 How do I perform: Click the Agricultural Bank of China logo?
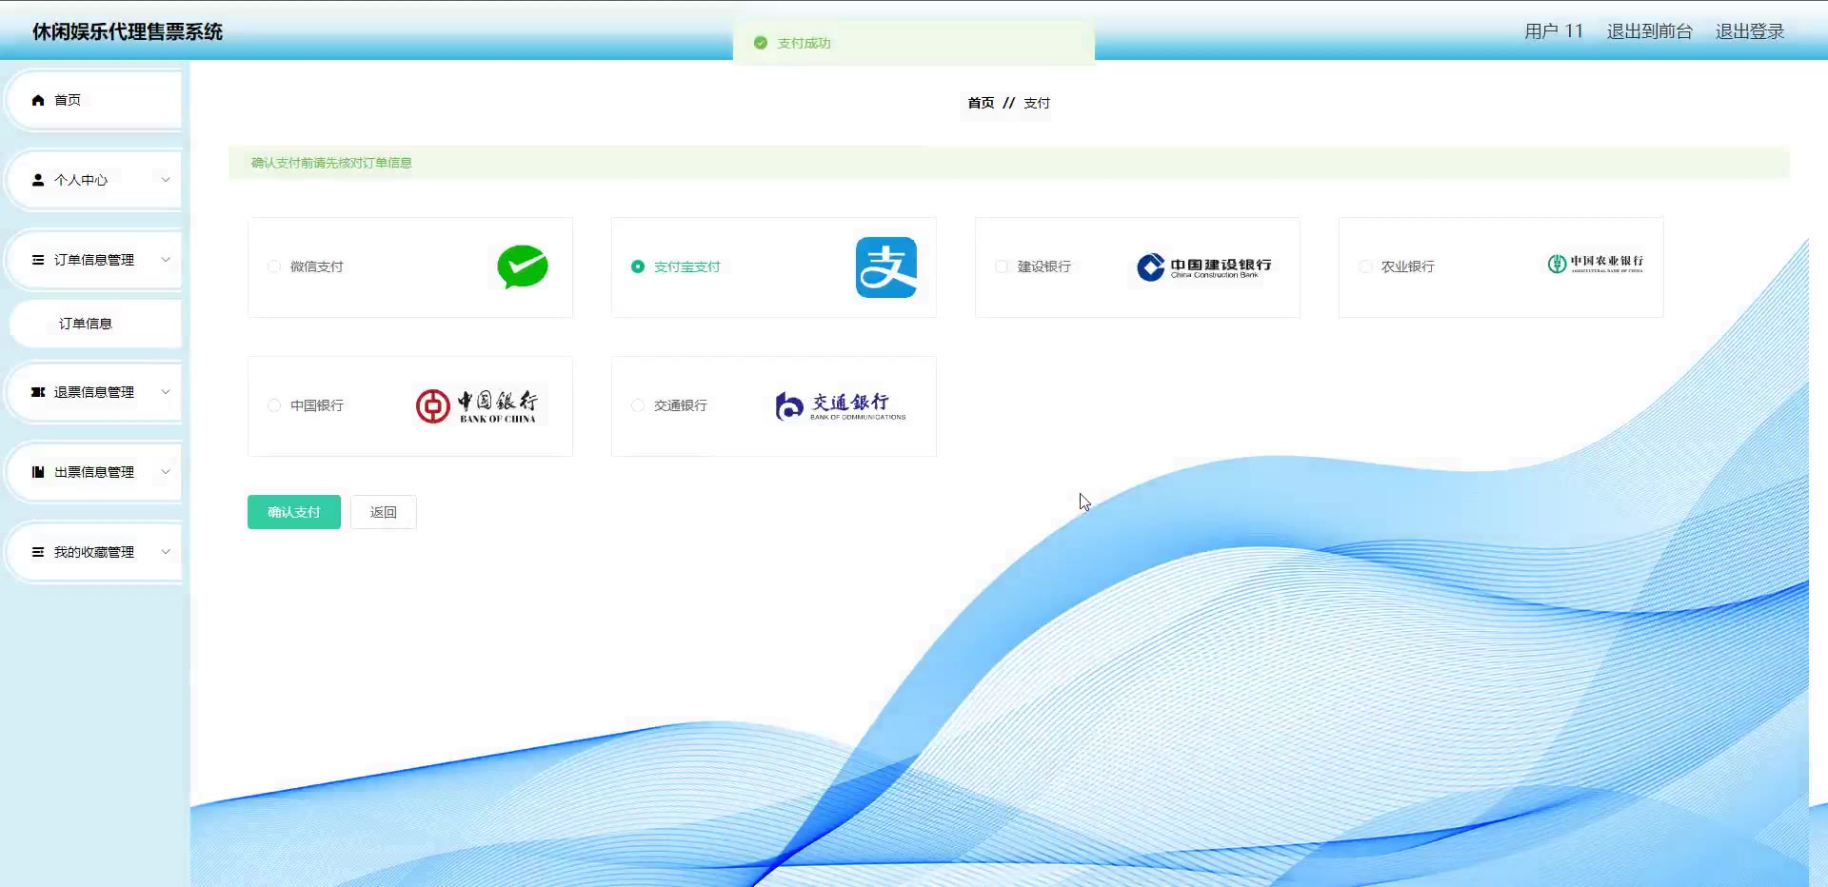click(x=1596, y=264)
